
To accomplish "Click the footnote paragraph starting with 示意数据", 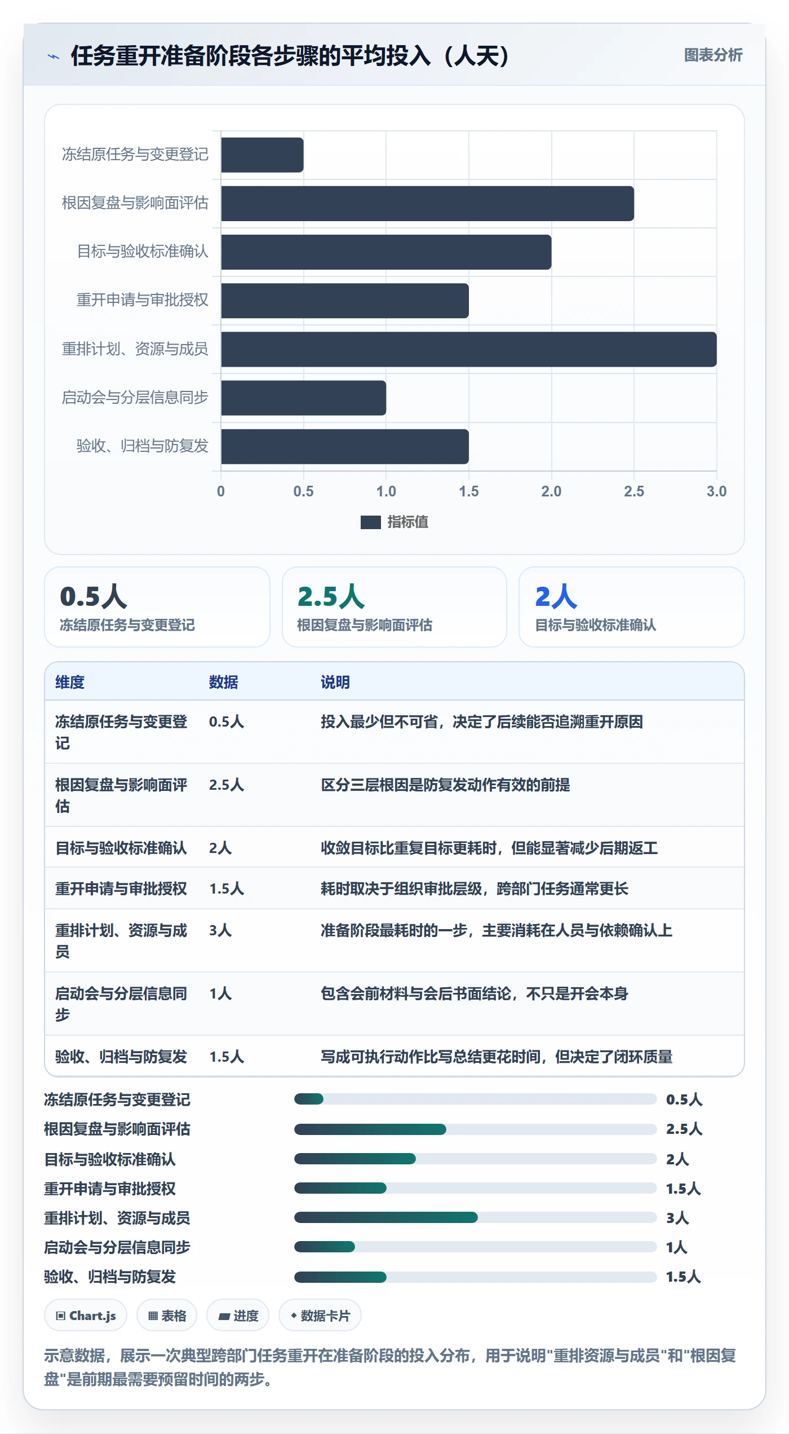I will (x=390, y=1367).
